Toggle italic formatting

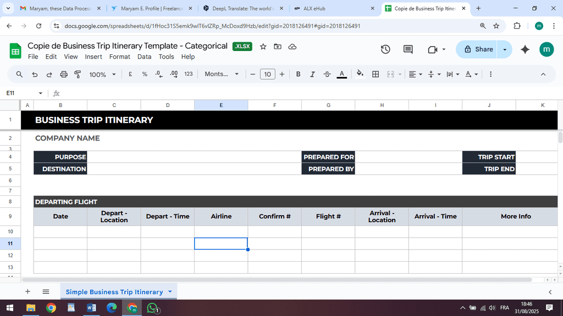(312, 74)
